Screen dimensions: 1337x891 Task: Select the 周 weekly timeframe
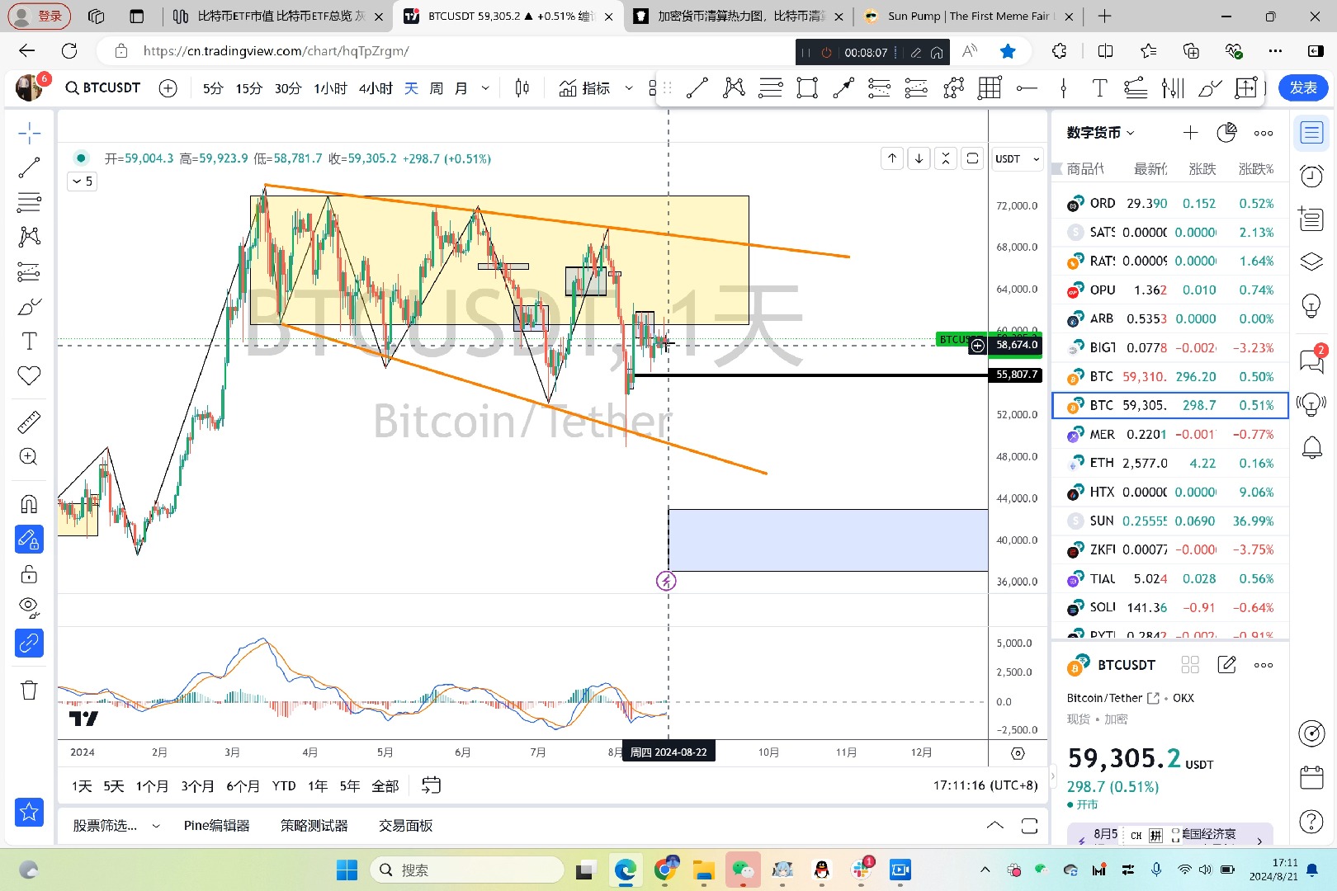[436, 88]
